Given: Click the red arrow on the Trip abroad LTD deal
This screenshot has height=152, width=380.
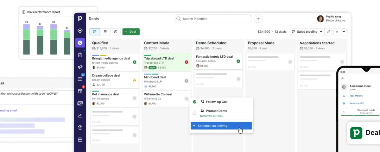Looking at the screenshot, I should pyautogui.click(x=187, y=62).
